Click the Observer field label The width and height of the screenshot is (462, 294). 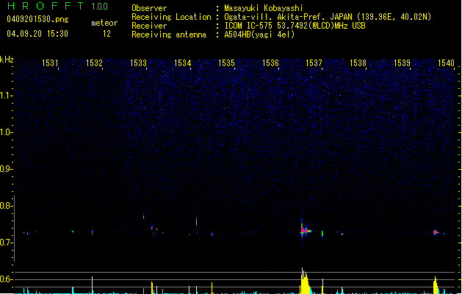(x=149, y=8)
